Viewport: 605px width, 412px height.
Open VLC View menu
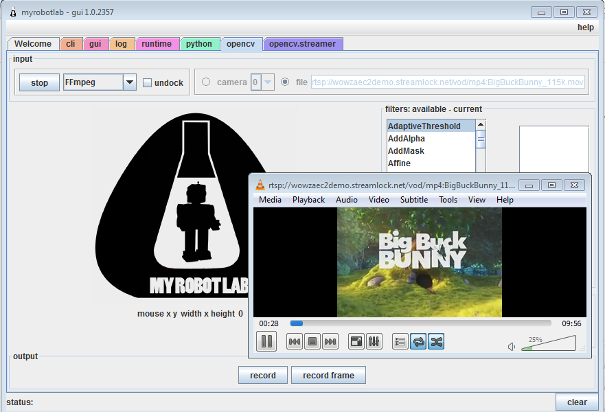click(477, 200)
